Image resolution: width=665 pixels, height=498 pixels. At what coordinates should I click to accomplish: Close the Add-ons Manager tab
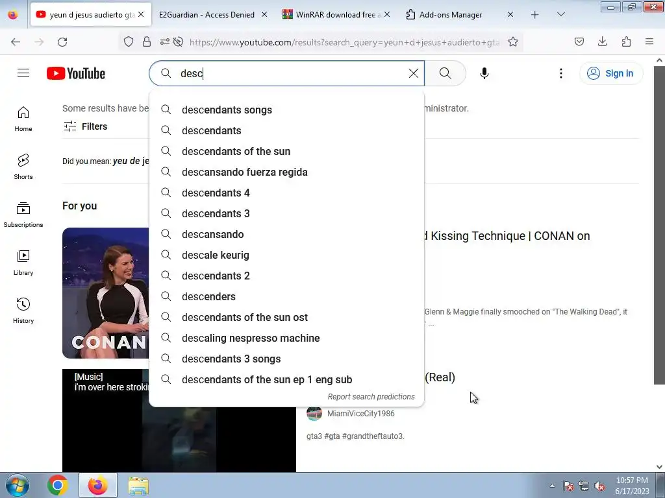(510, 14)
